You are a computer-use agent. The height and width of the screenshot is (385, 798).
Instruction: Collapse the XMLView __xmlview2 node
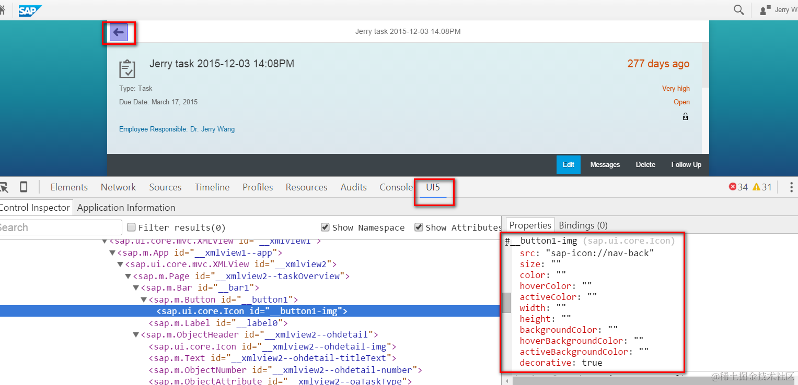pos(120,264)
